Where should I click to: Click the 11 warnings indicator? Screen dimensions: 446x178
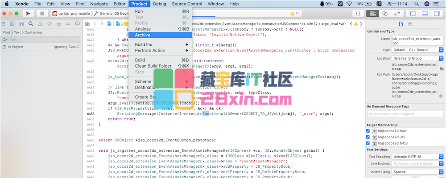(295, 14)
